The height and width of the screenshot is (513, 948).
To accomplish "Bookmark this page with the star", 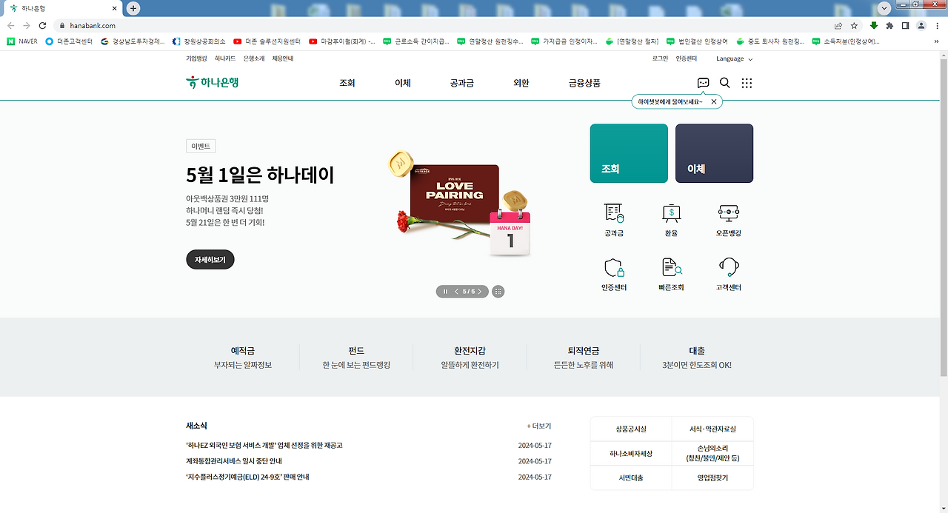I will [854, 25].
